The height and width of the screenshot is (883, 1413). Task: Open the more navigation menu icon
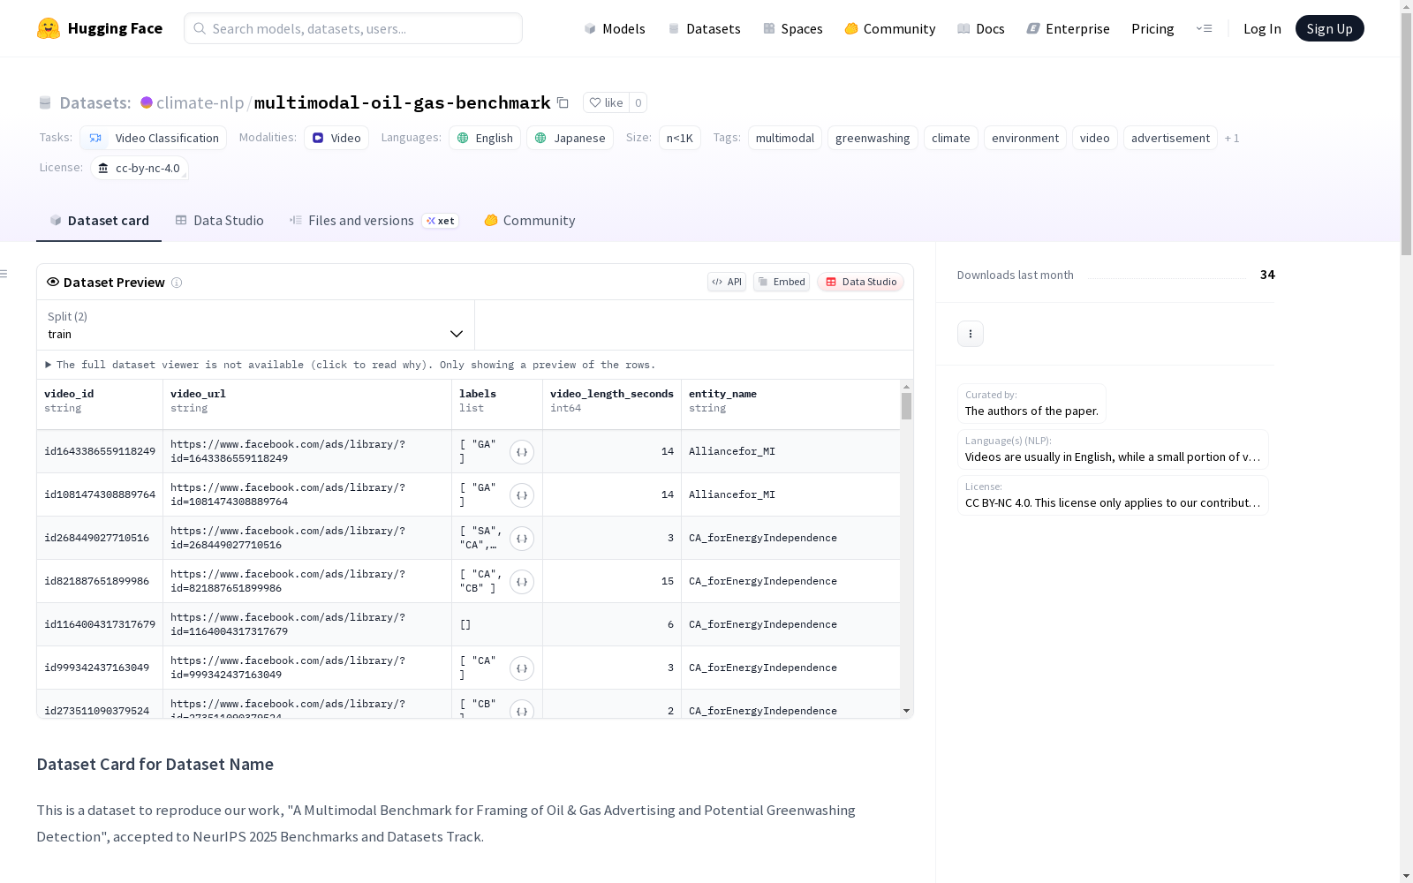[x=1204, y=28]
